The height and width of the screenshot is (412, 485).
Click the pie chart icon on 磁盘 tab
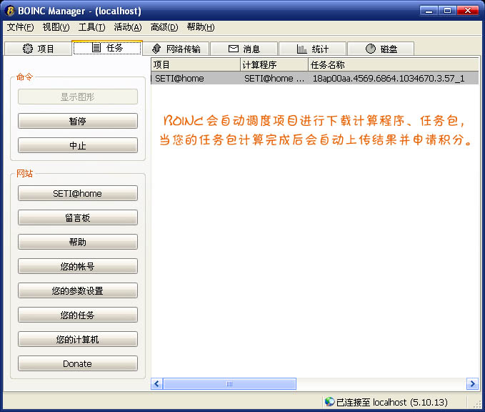(x=371, y=49)
